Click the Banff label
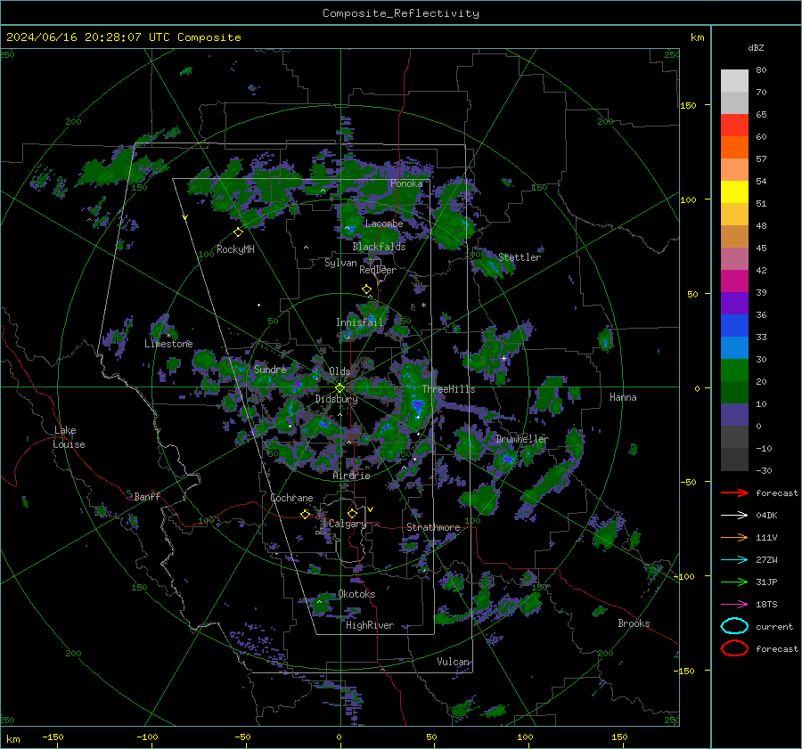This screenshot has height=749, width=802. 147,496
